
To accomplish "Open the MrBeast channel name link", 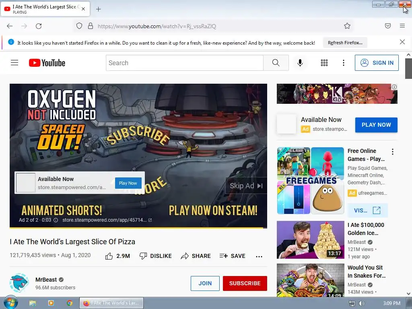I will coord(46,280).
